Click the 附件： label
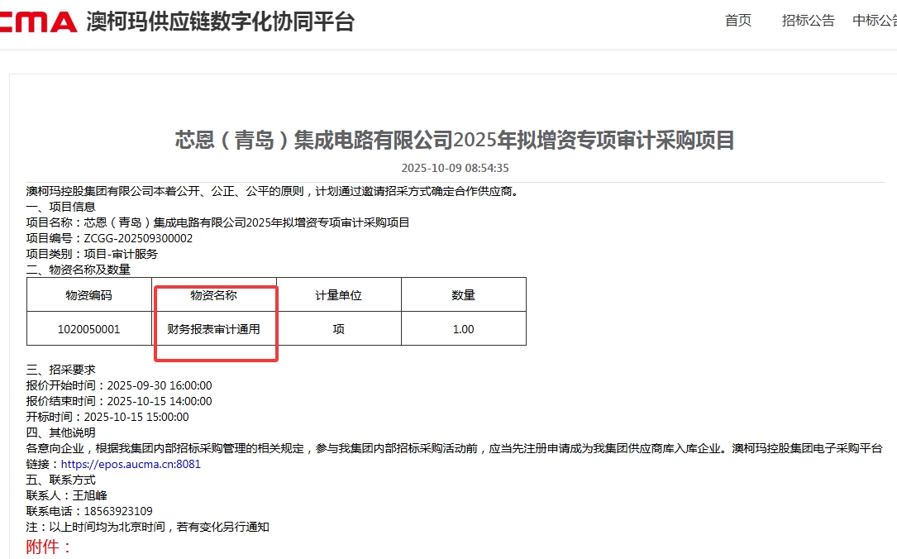Screen dimensions: 897x559 click(x=49, y=547)
